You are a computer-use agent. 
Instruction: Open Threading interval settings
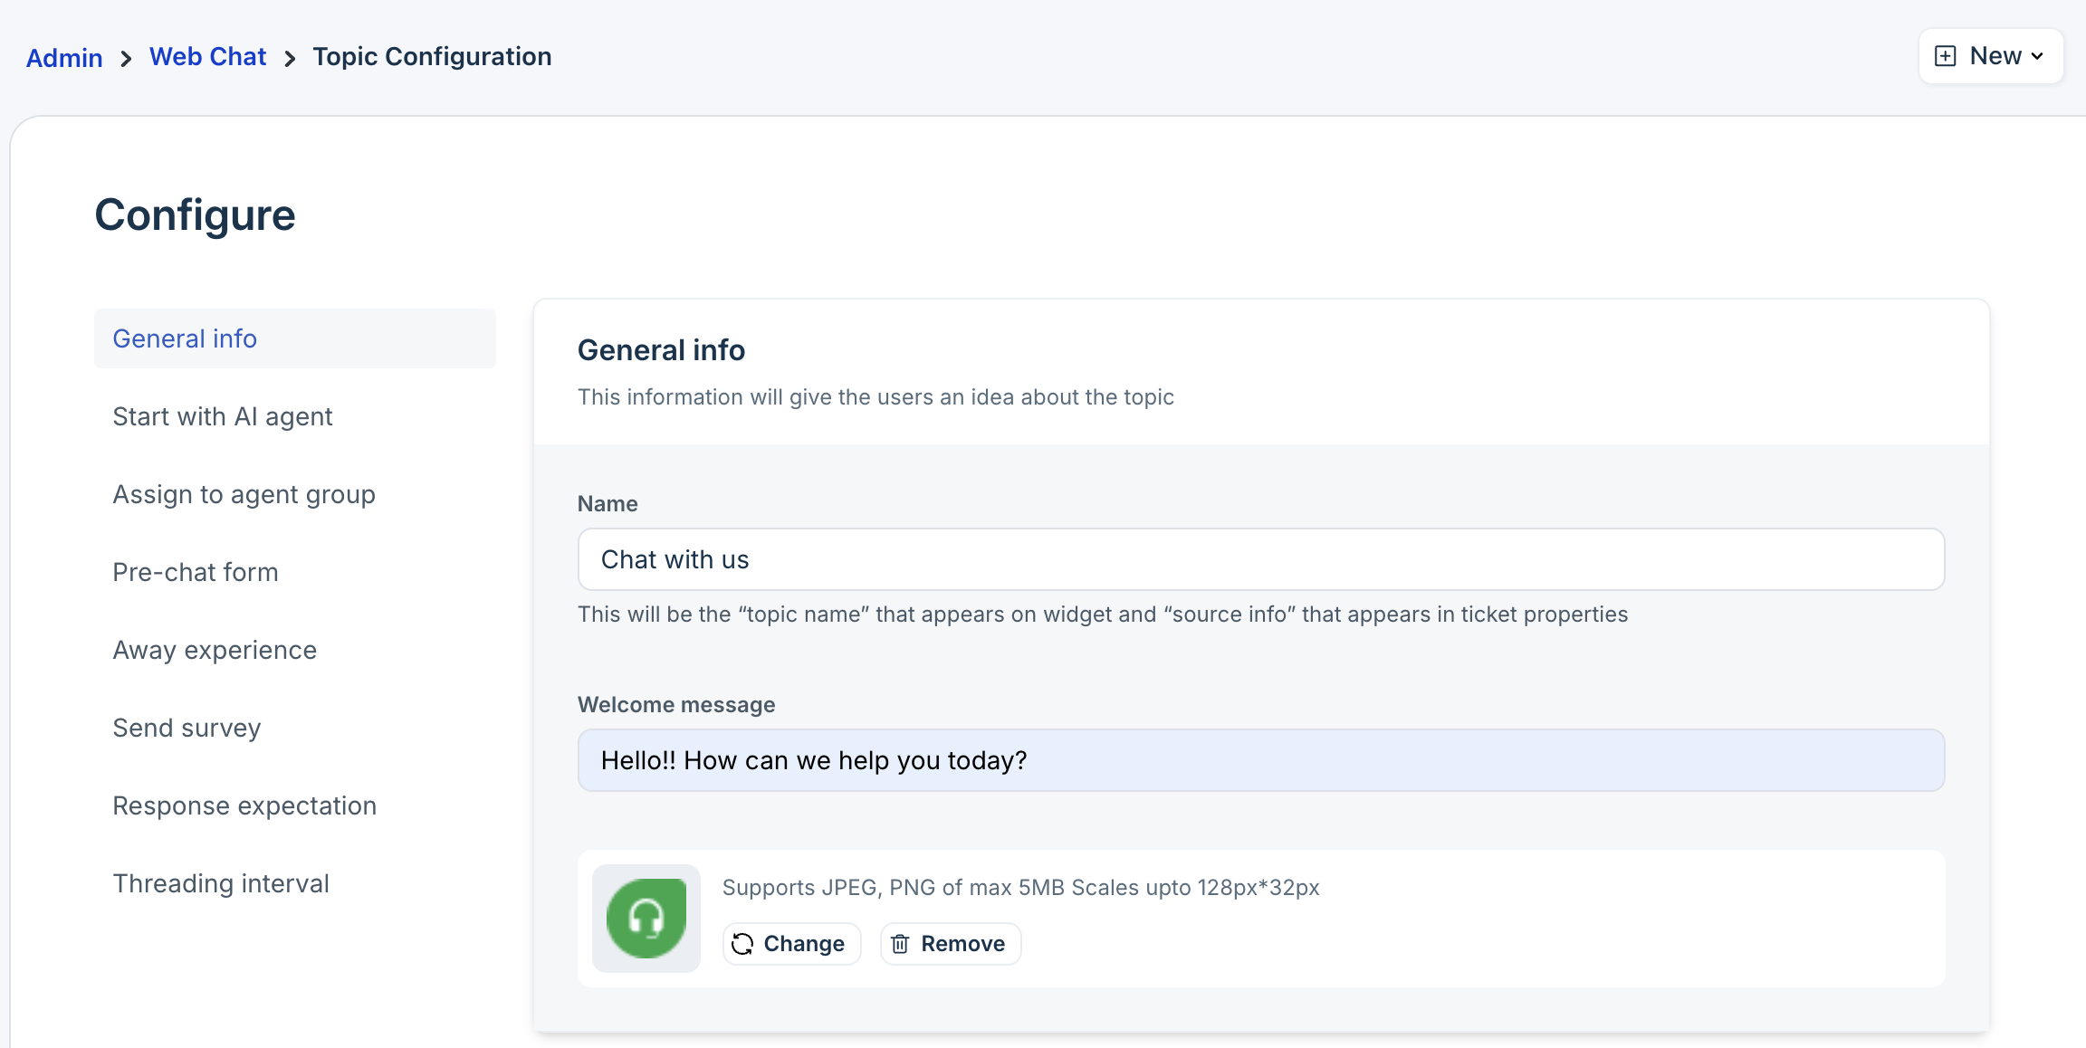(221, 883)
